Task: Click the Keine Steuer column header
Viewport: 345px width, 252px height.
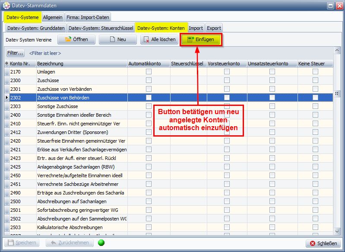Action: coord(315,64)
